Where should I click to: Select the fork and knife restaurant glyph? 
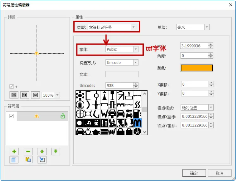[x=104, y=123]
